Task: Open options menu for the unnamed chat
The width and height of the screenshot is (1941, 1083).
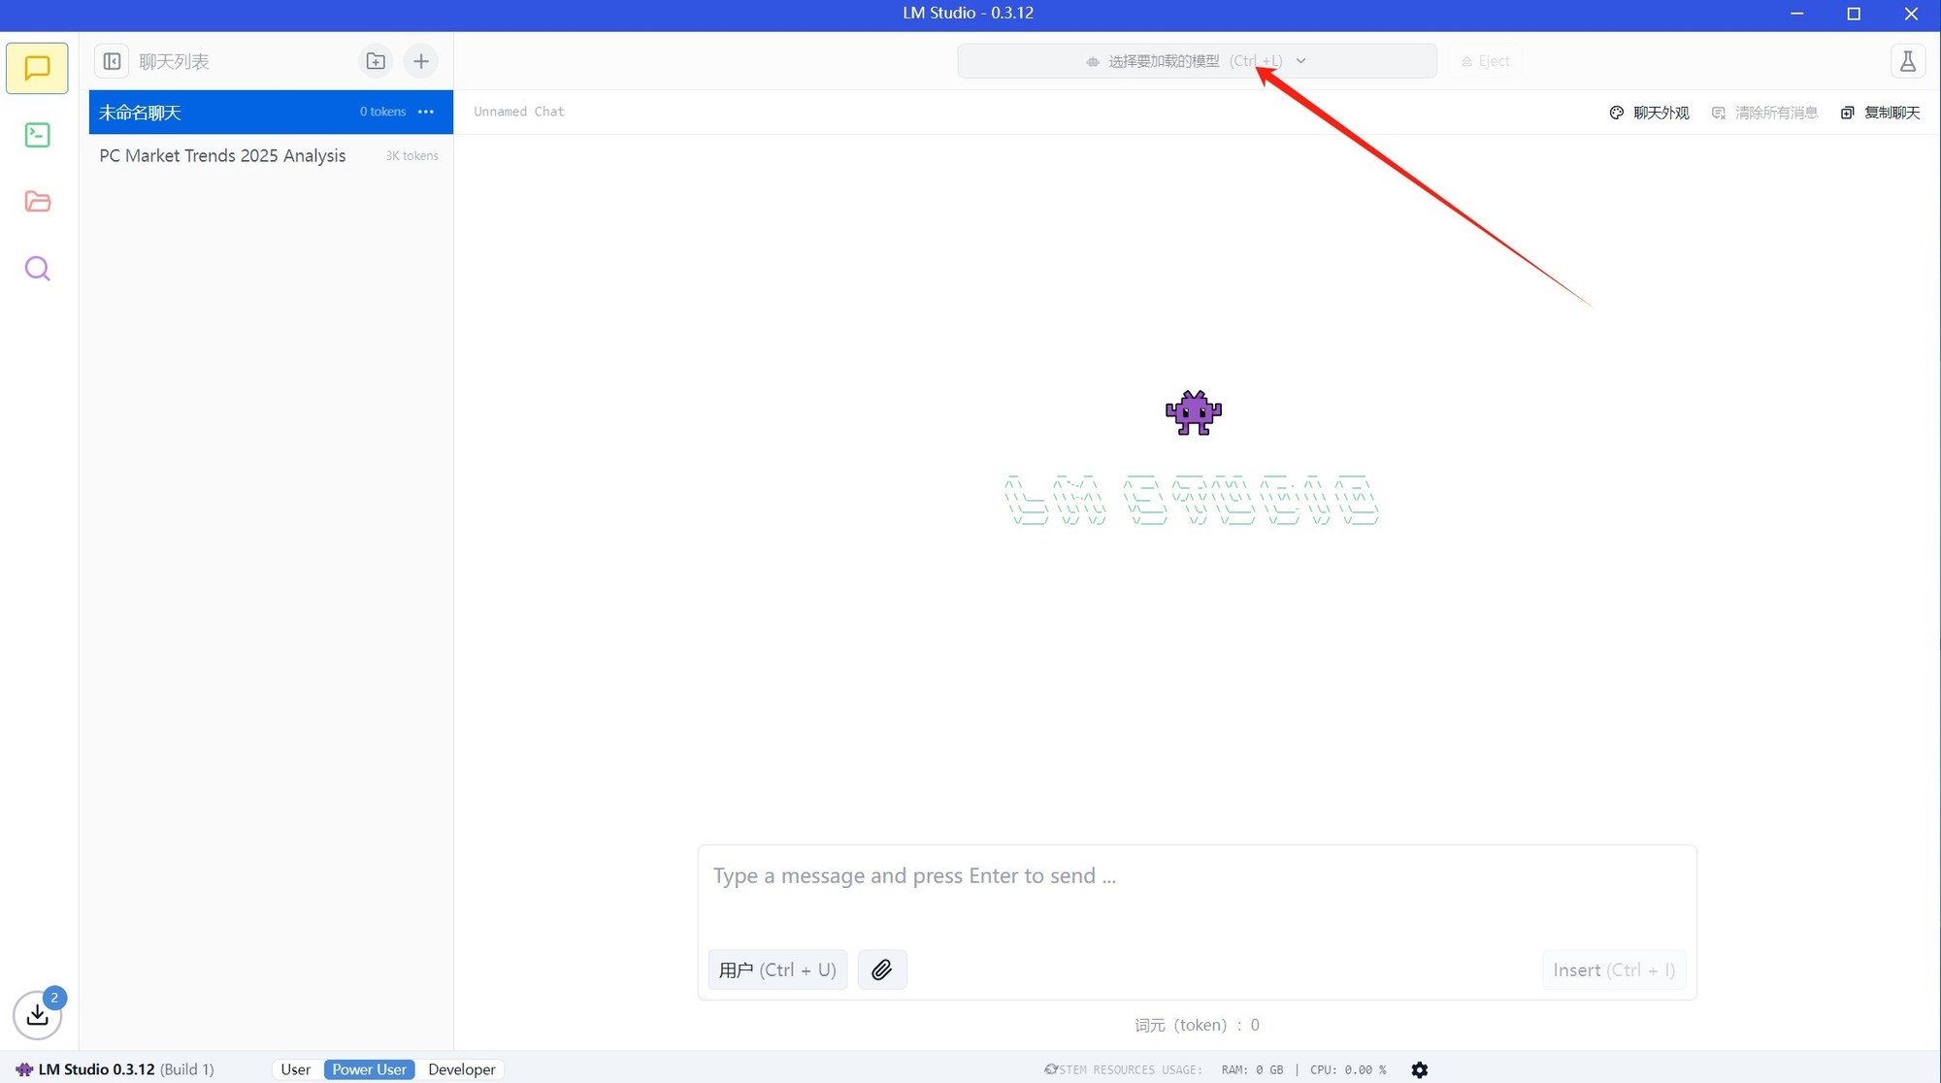Action: [x=426, y=112]
